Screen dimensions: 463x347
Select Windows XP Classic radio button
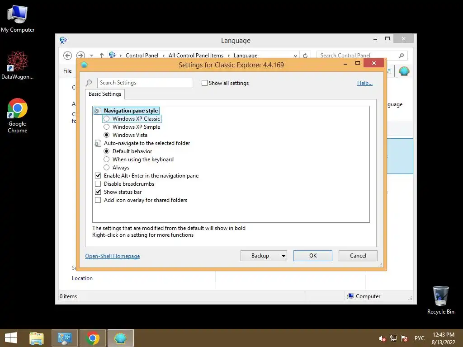coord(107,119)
